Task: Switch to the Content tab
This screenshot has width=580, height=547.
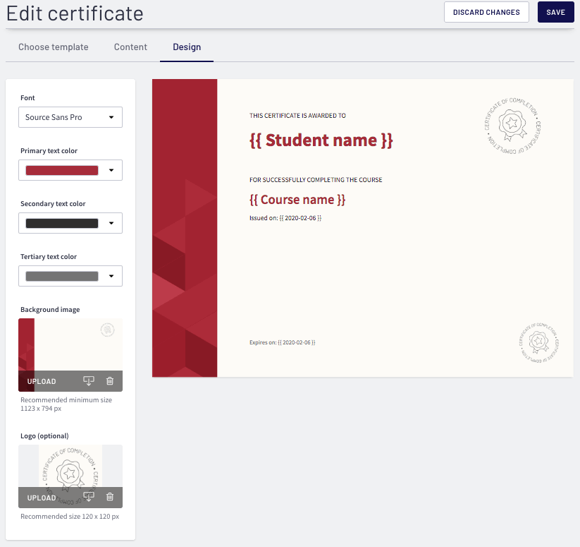Action: 130,47
